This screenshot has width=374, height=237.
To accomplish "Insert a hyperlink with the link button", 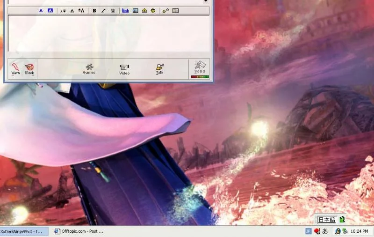I will tap(125, 10).
